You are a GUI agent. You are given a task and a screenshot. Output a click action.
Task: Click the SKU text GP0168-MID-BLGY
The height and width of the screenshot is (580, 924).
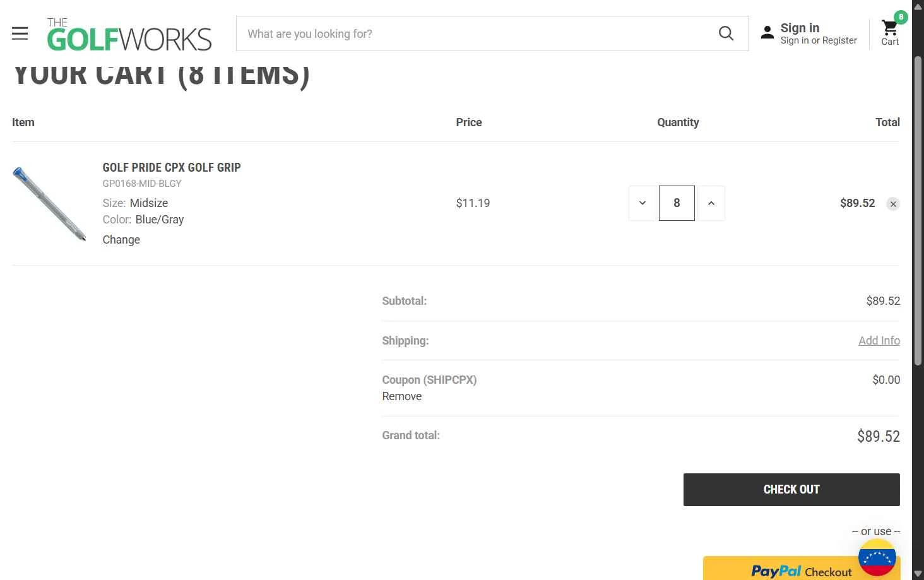click(x=142, y=184)
